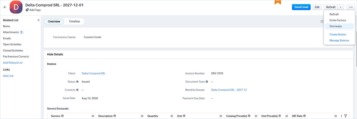Click Add Related List link
This screenshot has width=357, height=119.
[13, 63]
